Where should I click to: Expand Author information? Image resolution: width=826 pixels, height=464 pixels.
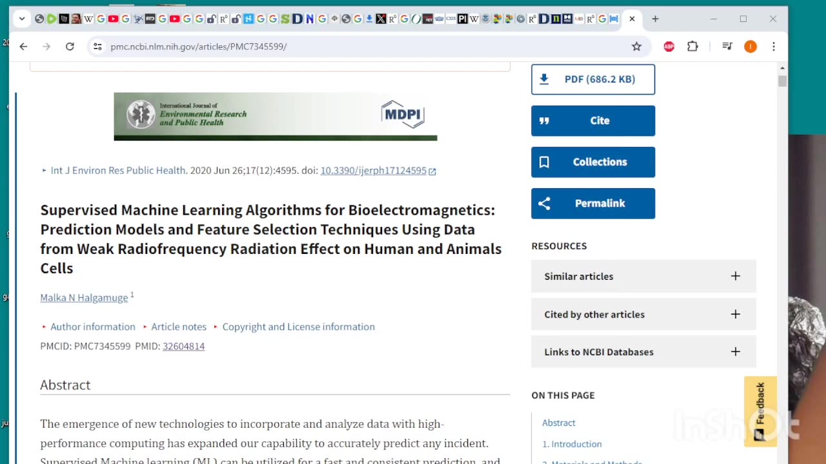[93, 327]
